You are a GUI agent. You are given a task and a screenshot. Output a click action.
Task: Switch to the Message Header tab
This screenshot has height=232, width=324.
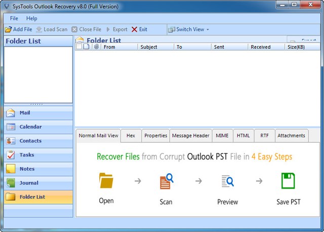190,136
